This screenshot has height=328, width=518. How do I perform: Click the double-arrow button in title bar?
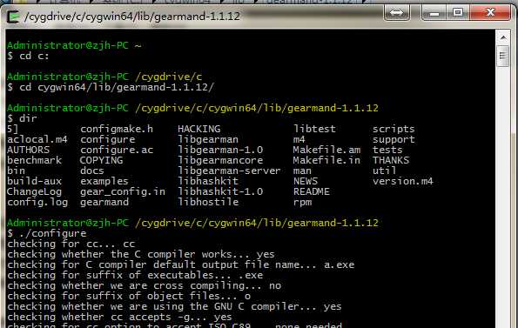pyautogui.click(x=397, y=13)
